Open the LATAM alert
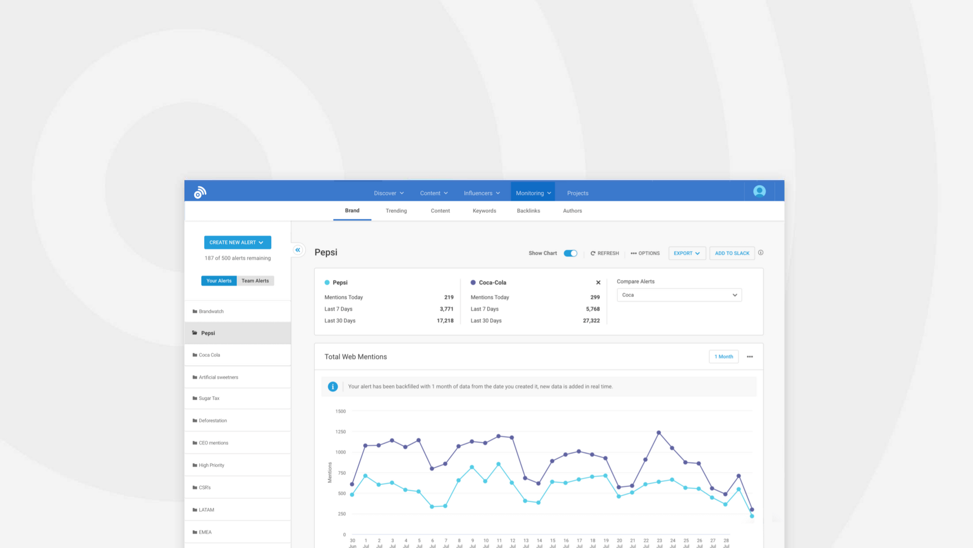The height and width of the screenshot is (548, 973). tap(237, 510)
